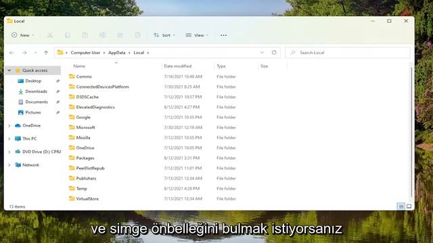Select Pictures in navigation pane
This screenshot has width=433, height=243.
(x=33, y=113)
